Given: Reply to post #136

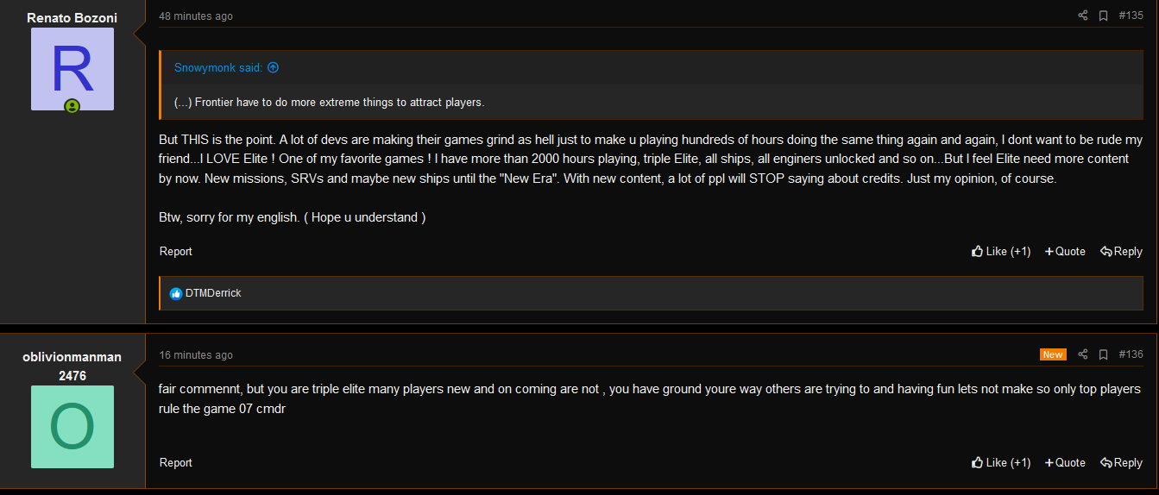Looking at the screenshot, I should [x=1121, y=463].
